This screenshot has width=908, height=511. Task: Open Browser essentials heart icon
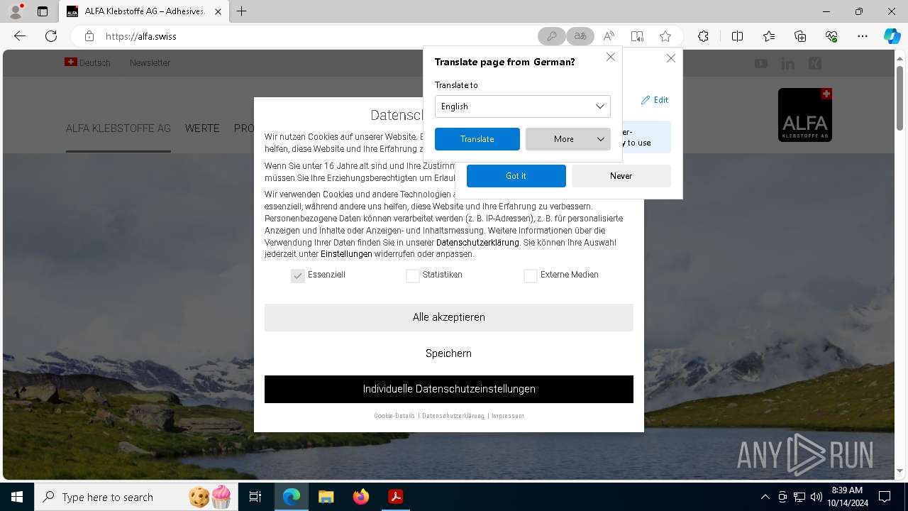coord(831,36)
